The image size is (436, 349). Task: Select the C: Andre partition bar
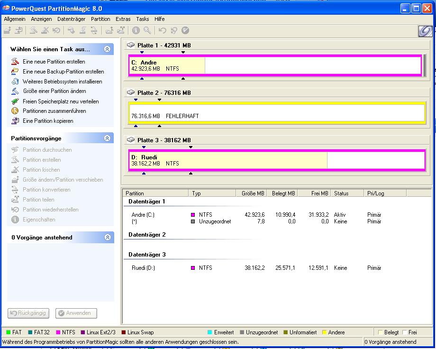[275, 65]
